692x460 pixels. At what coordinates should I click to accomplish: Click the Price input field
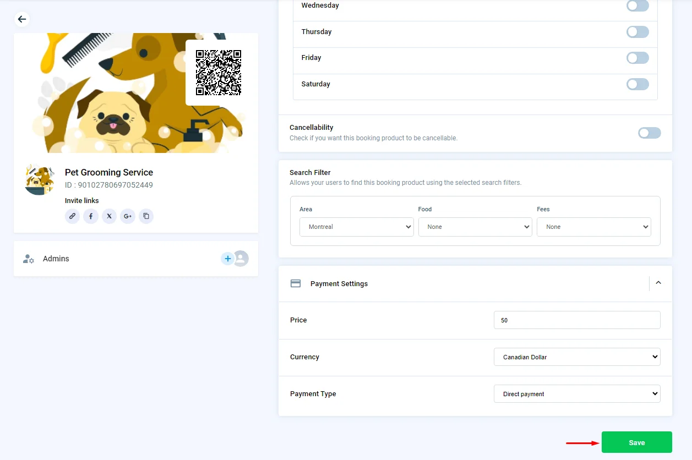577,320
